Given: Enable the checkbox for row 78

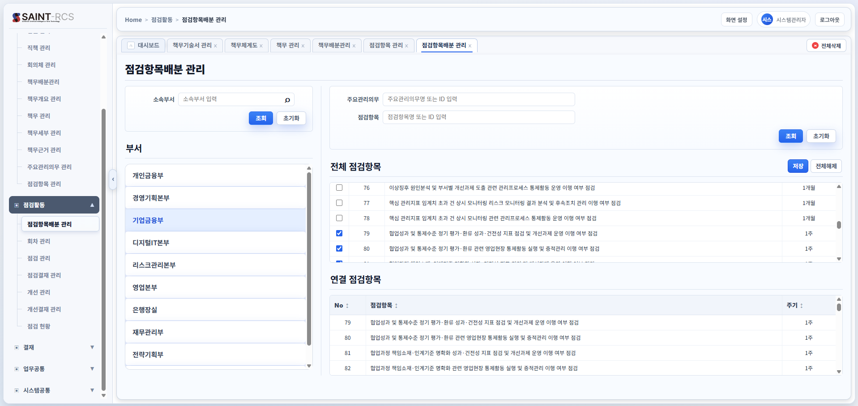Looking at the screenshot, I should (339, 218).
